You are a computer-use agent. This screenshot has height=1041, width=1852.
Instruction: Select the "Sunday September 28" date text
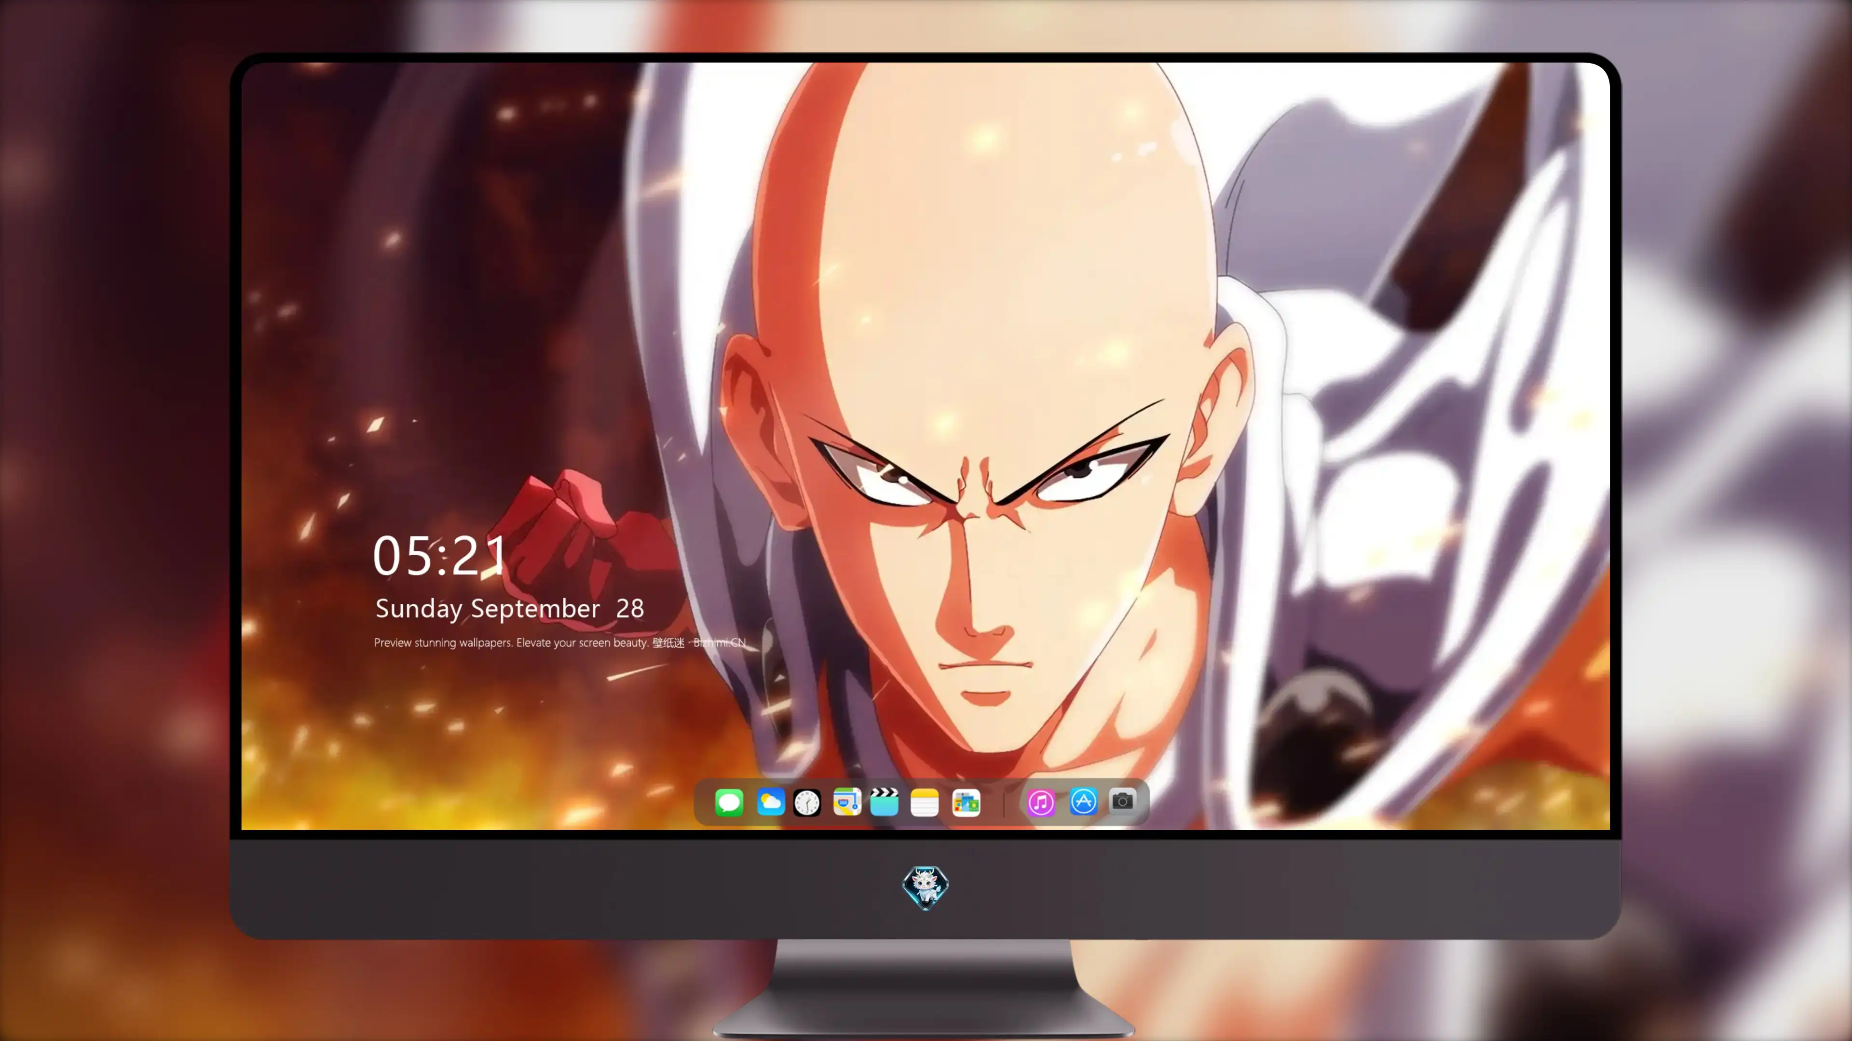(510, 609)
